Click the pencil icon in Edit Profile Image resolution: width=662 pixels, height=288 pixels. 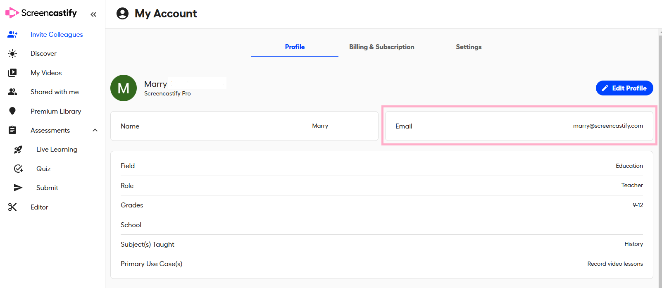605,88
